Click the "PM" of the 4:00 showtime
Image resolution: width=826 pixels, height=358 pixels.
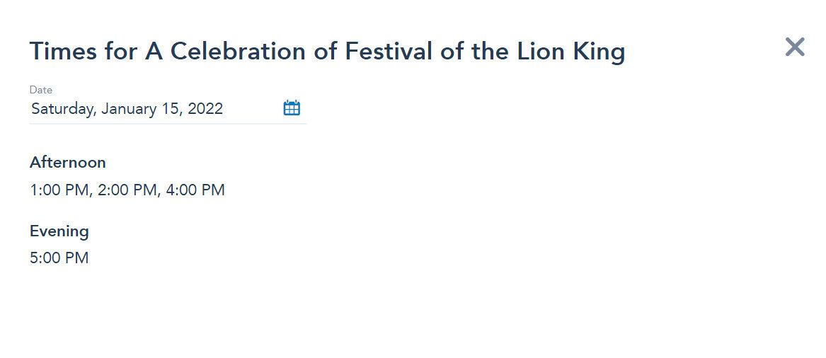tap(213, 190)
